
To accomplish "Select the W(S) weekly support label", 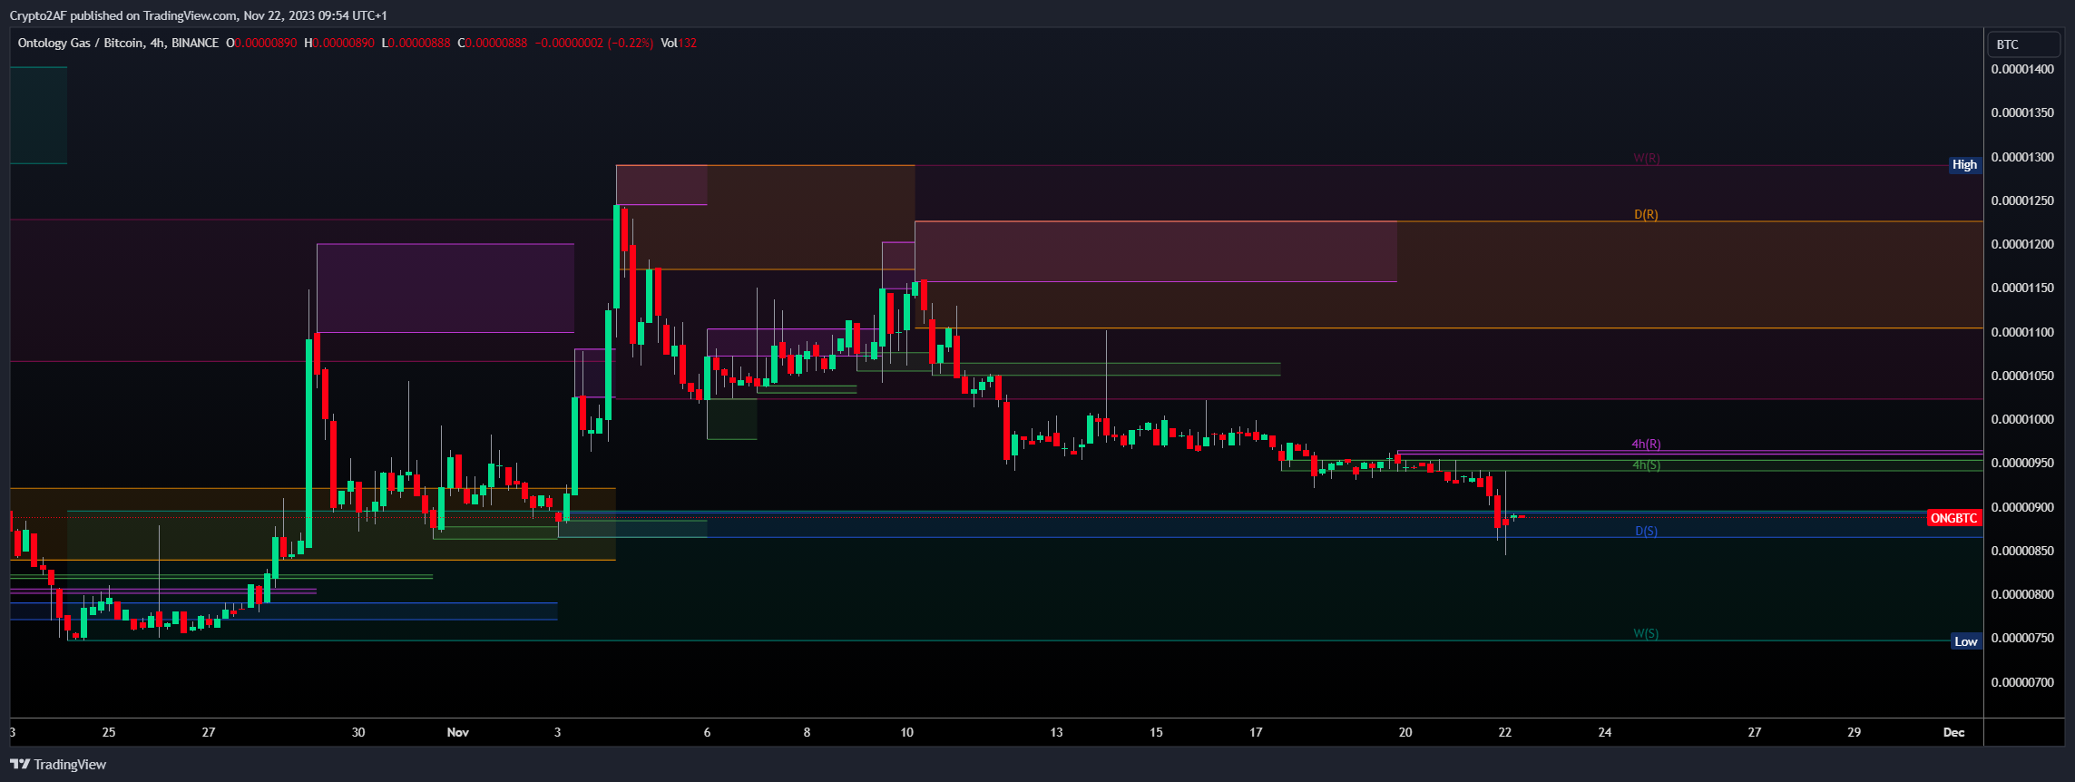I will click(1646, 634).
